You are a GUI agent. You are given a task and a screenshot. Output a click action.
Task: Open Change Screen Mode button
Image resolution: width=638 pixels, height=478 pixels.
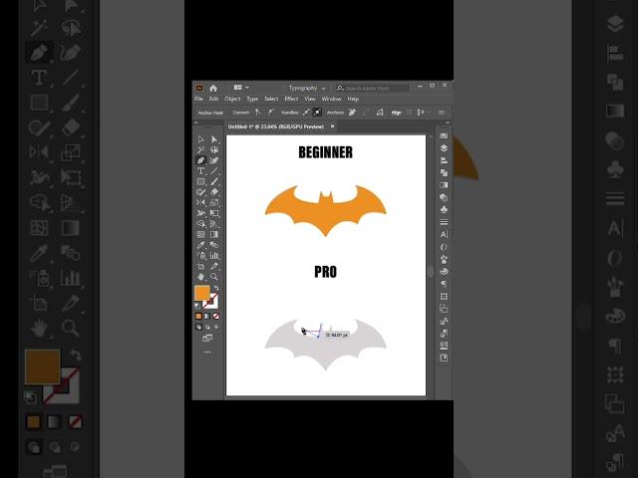click(207, 339)
